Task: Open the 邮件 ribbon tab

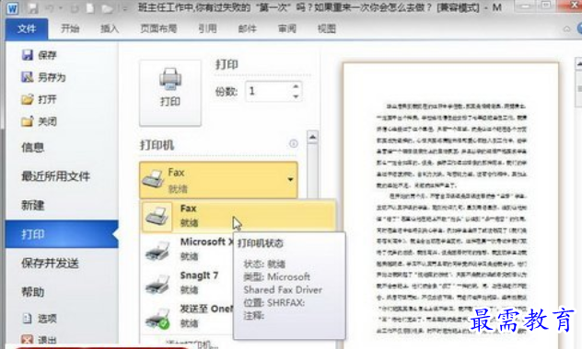Action: [x=247, y=28]
